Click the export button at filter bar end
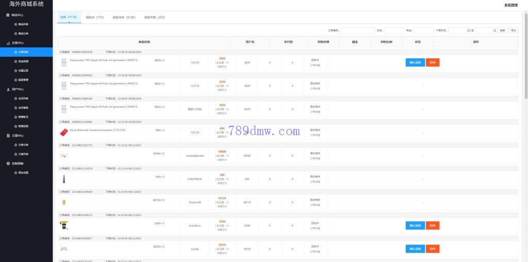 point(514,30)
